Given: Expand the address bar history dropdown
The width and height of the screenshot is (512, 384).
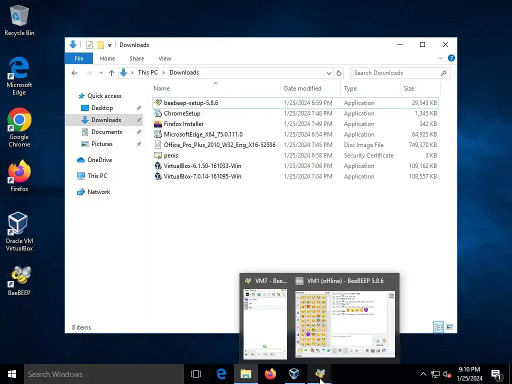Looking at the screenshot, I should (329, 73).
